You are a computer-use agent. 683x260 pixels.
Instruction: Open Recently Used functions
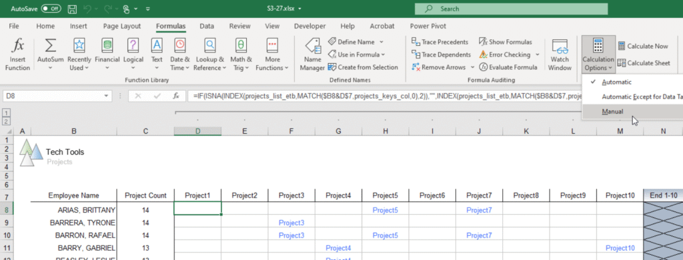coord(79,55)
